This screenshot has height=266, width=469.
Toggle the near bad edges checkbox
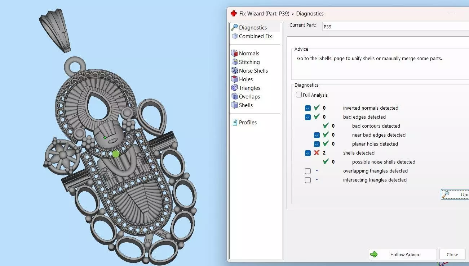pos(317,135)
